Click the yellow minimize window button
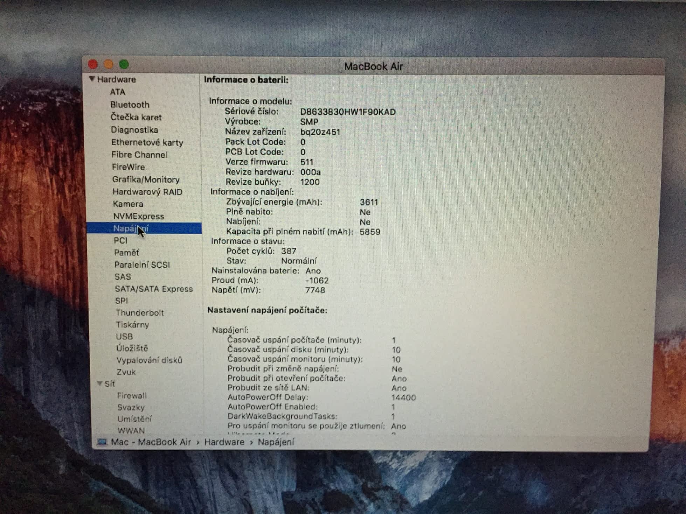 [x=109, y=64]
